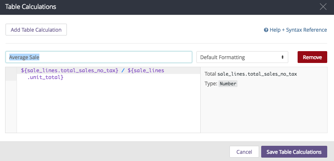Click empty area of the expression editor
334x161 pixels.
click(108, 106)
